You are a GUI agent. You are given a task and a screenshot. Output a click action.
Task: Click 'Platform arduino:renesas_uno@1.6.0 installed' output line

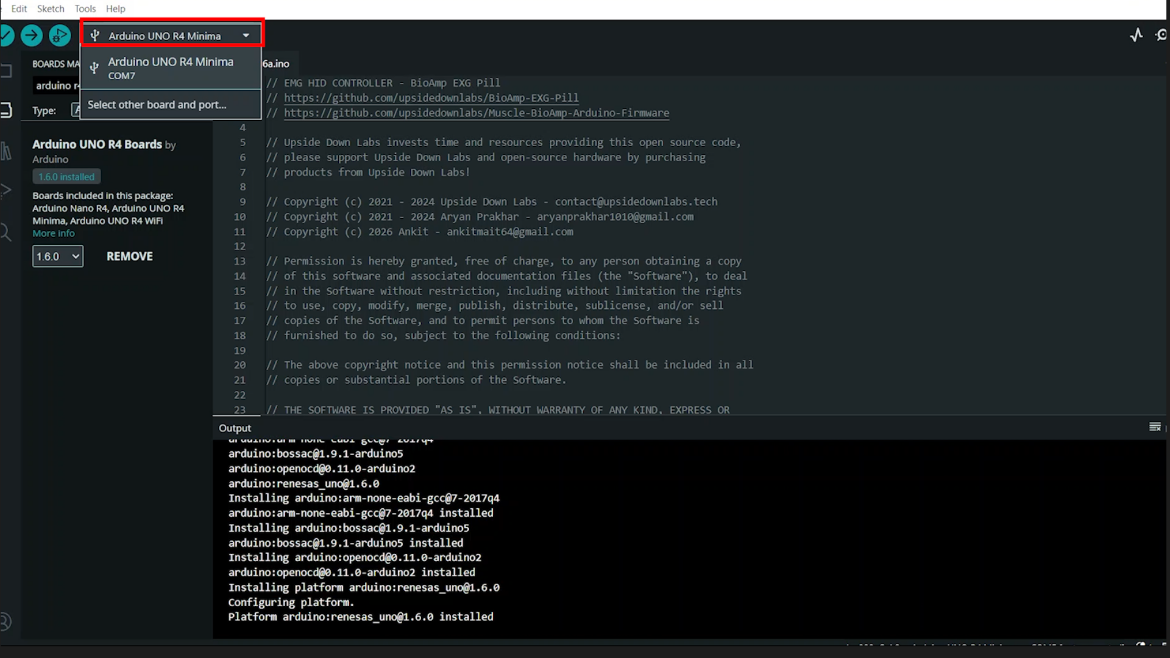pos(361,617)
